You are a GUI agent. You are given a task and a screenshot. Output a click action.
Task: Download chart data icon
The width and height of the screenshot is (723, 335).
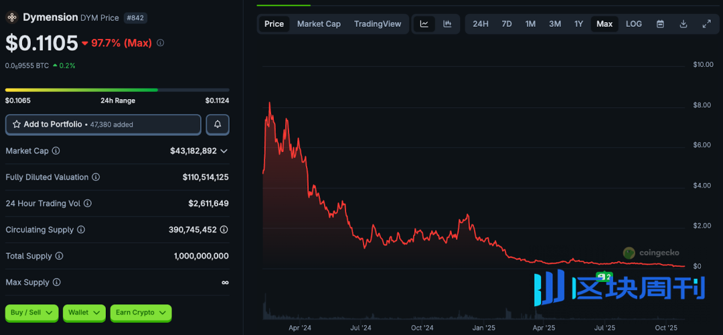click(683, 24)
